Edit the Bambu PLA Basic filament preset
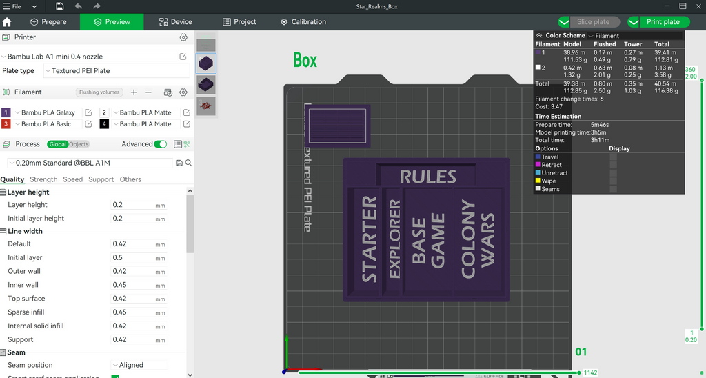Screen dimensions: 706x378 (89, 124)
